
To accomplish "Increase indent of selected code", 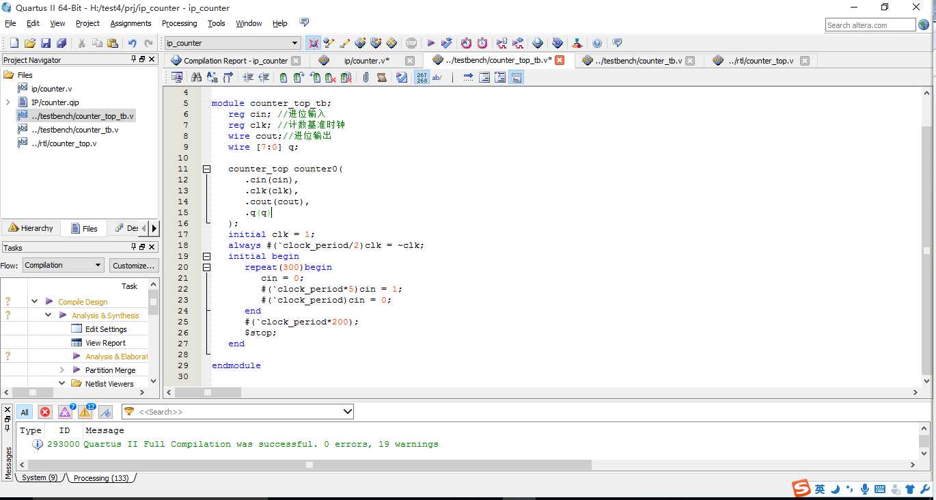I will click(x=249, y=77).
